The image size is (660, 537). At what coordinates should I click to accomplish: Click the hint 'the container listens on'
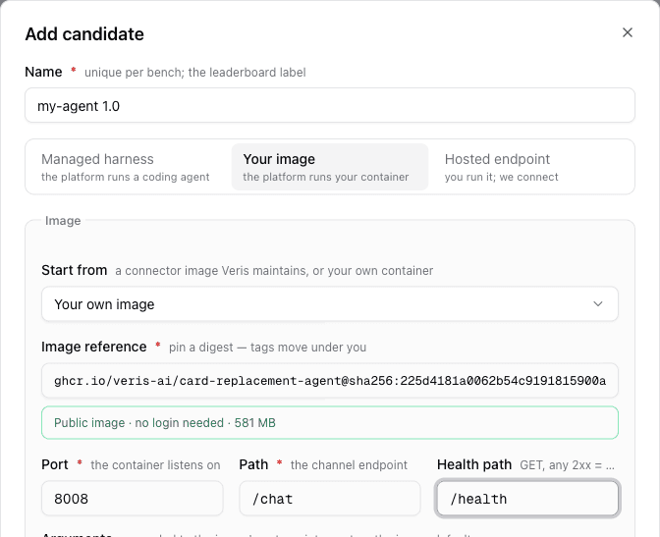coord(155,465)
